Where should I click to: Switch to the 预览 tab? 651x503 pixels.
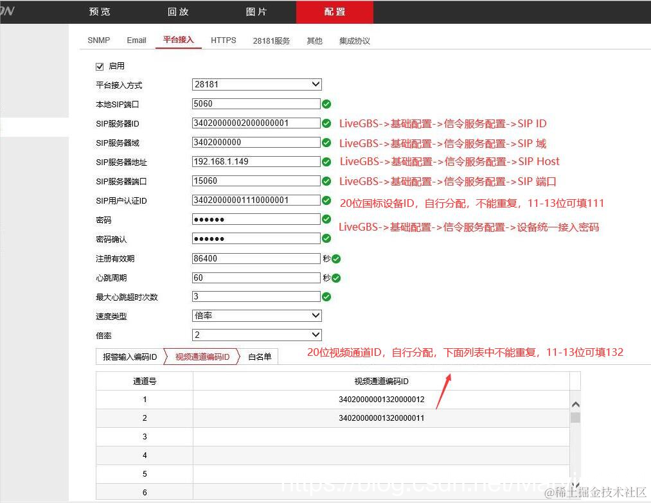(99, 11)
